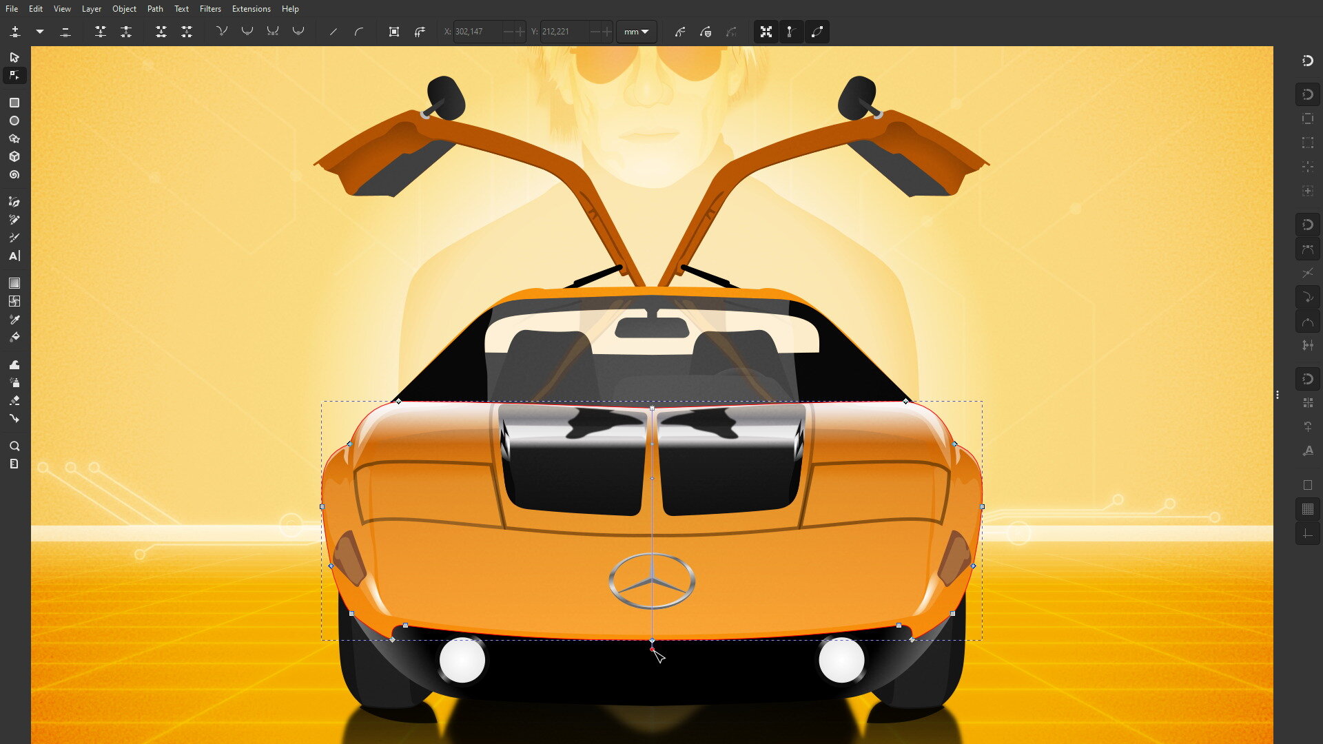Open the Extensions menu

[x=251, y=9]
